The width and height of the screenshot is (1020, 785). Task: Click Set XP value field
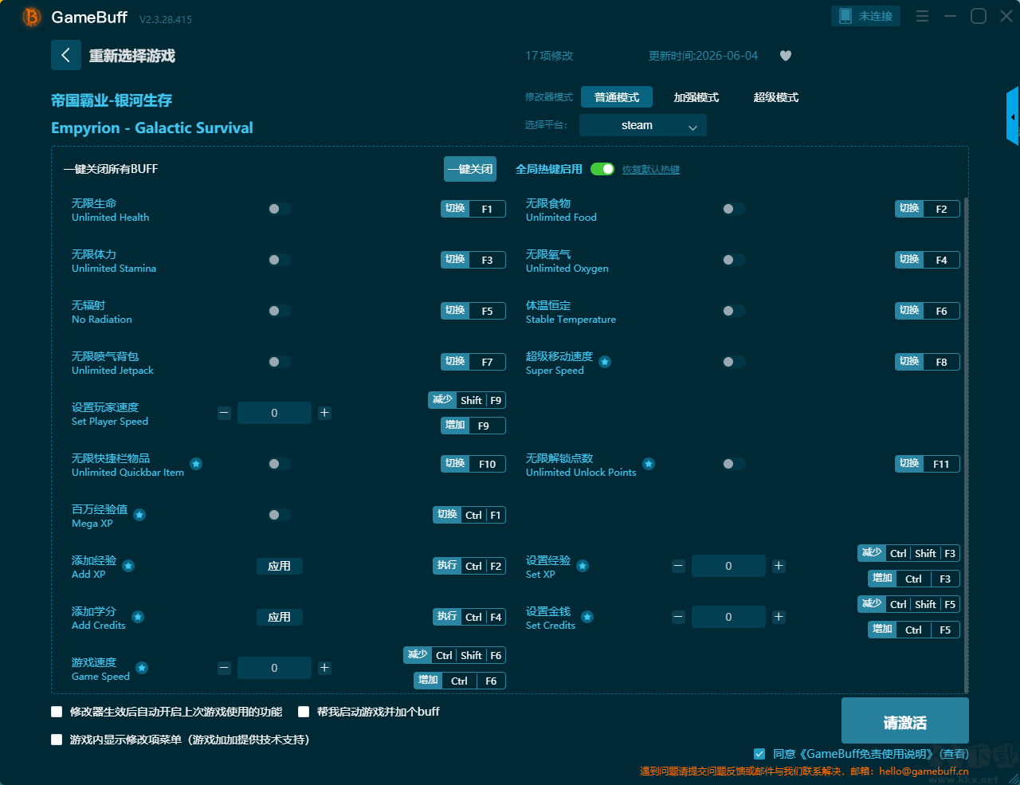tap(728, 566)
